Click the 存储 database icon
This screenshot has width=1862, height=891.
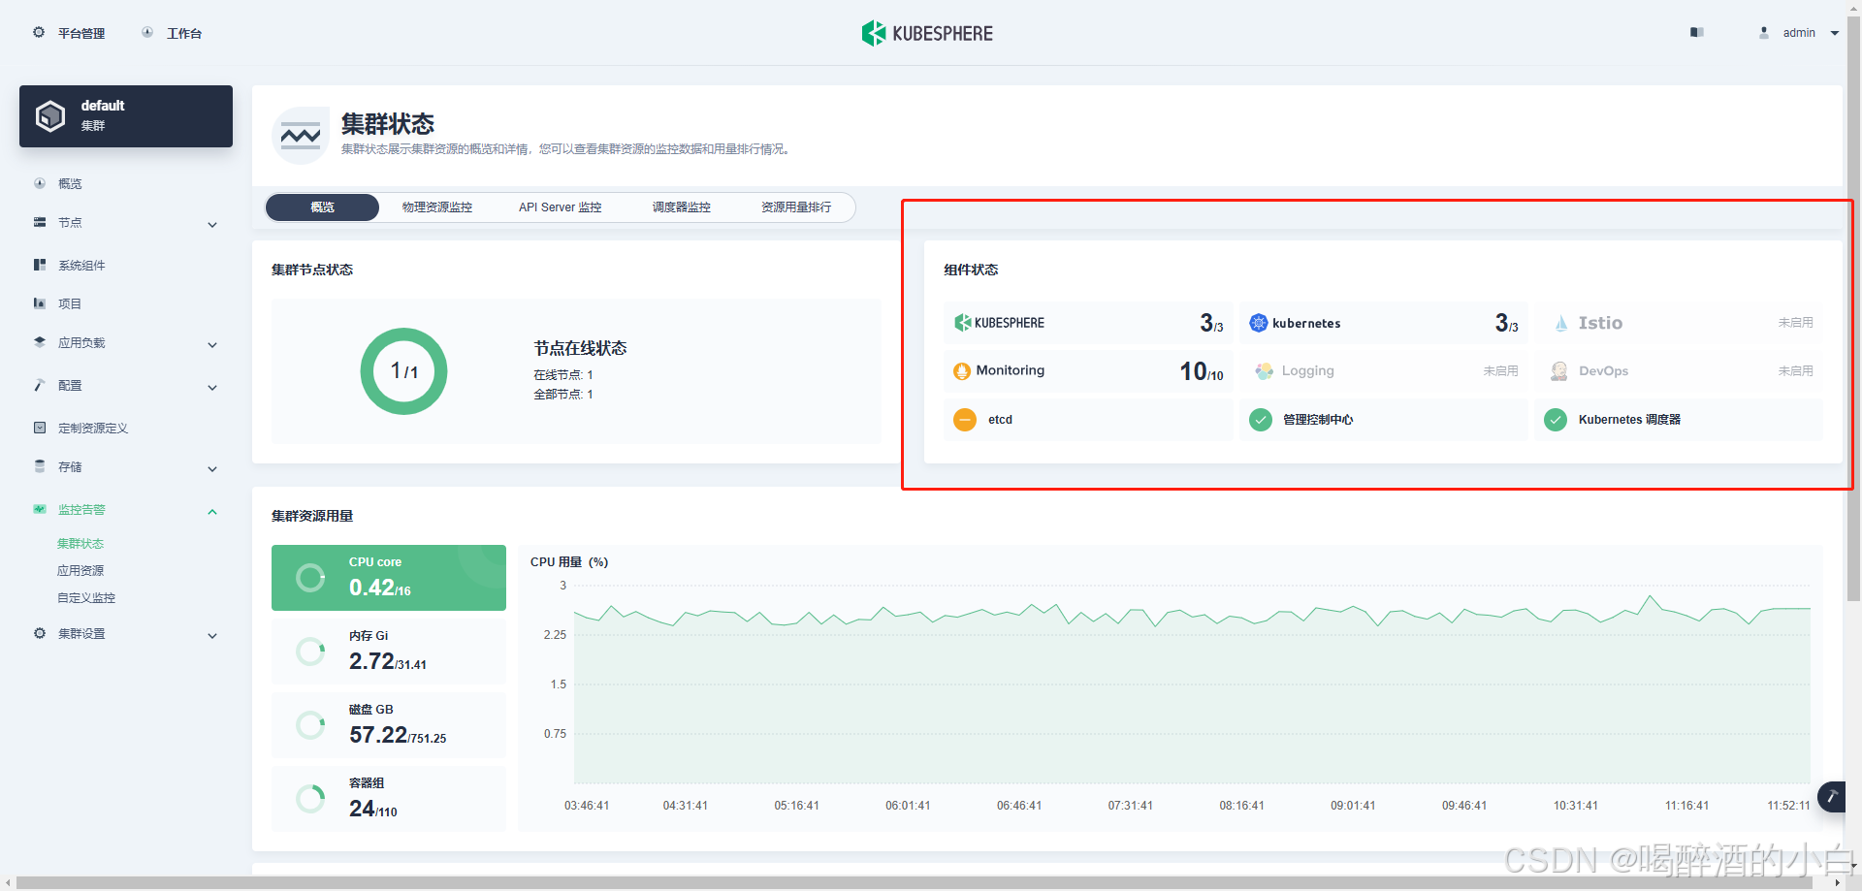pyautogui.click(x=40, y=466)
